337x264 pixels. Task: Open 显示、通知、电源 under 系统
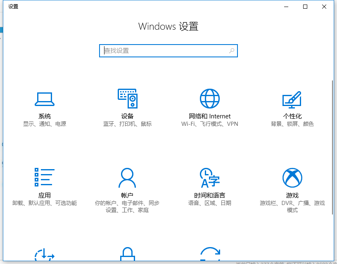[45, 123]
